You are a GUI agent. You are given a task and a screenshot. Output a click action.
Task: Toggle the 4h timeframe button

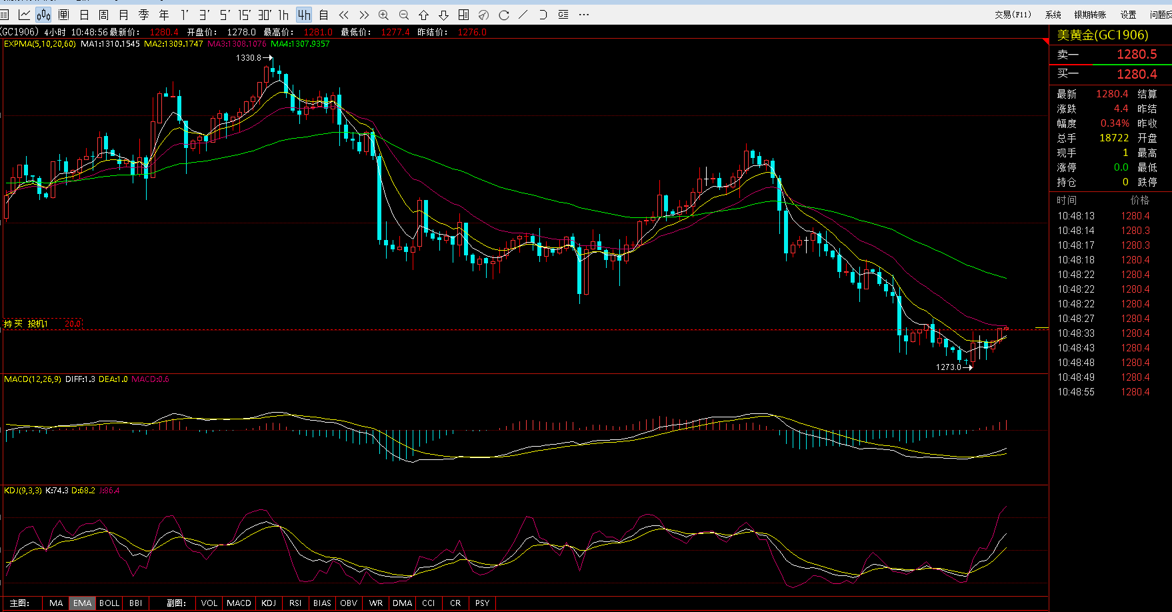tap(304, 15)
